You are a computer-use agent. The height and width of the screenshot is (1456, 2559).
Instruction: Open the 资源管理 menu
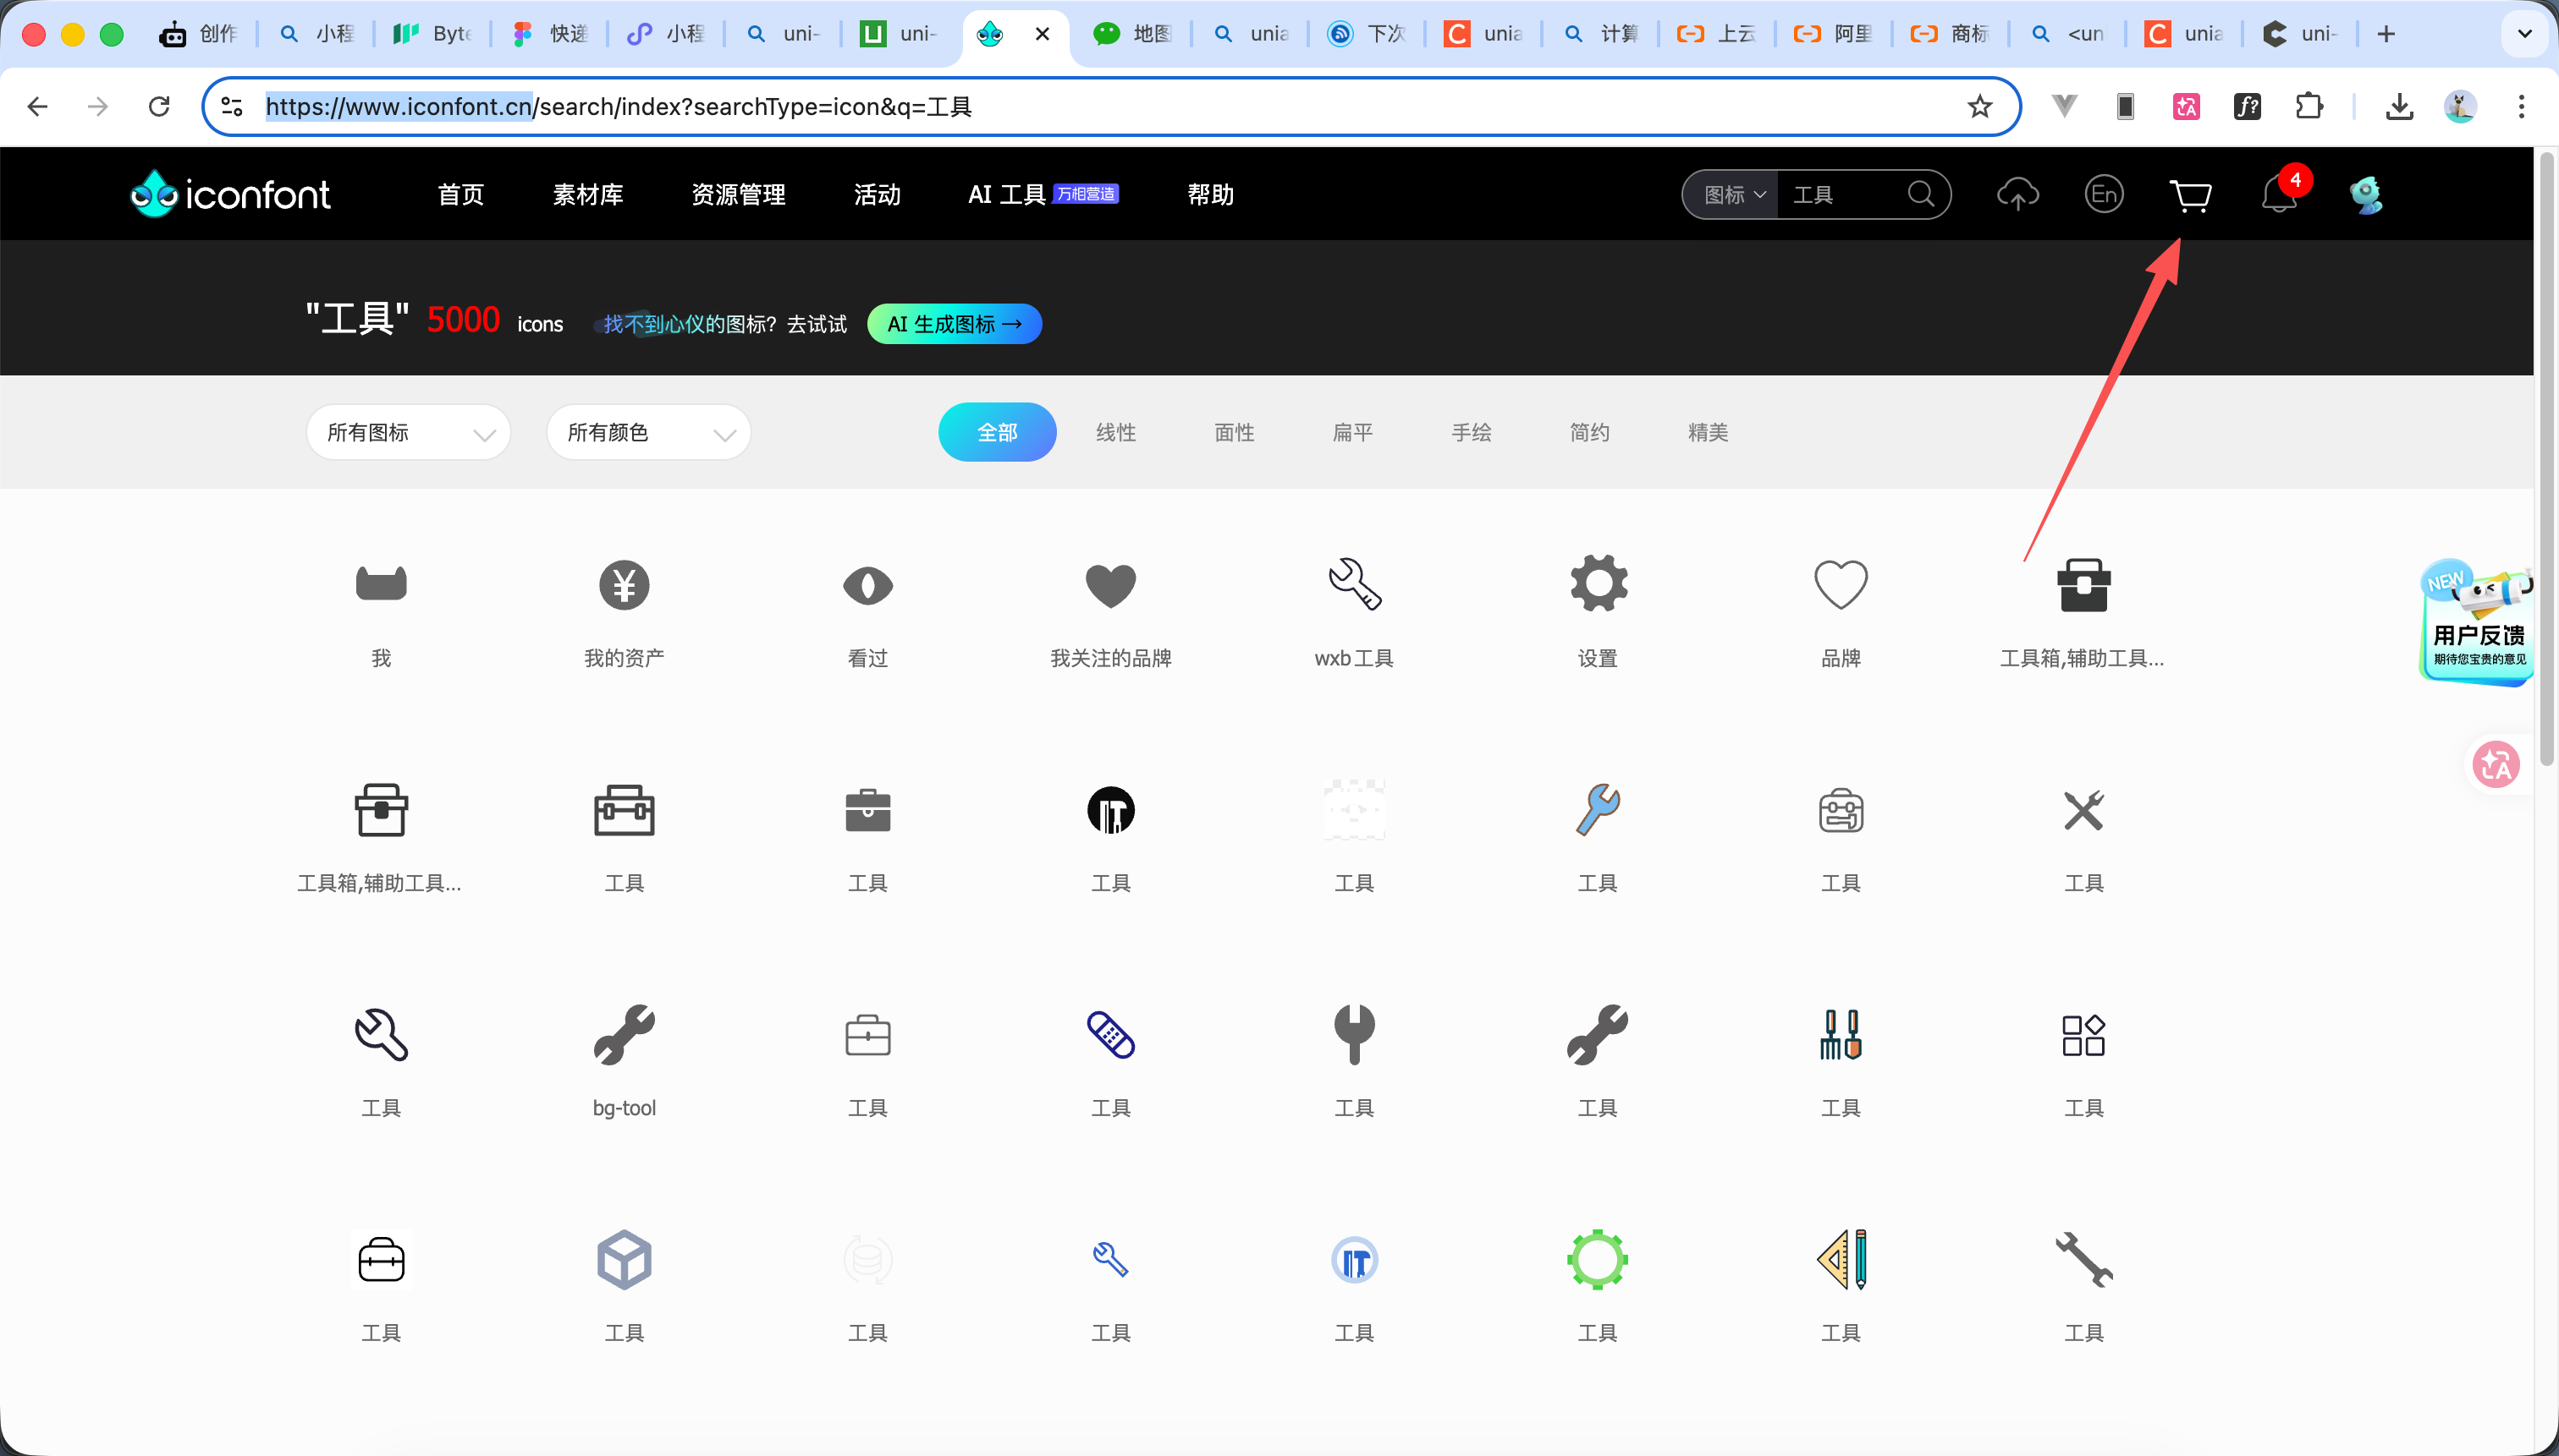[739, 195]
